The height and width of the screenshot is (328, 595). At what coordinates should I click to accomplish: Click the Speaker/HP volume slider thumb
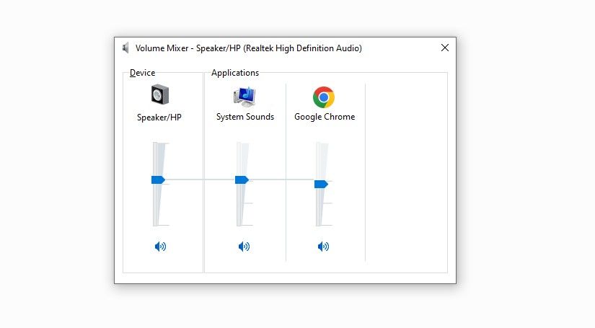158,179
